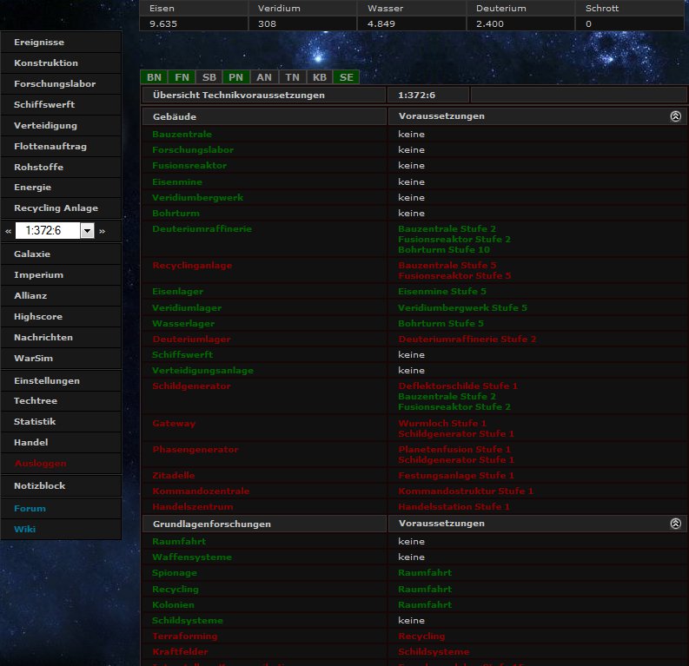
Task: Open Techtree in the sidebar
Action: point(61,401)
